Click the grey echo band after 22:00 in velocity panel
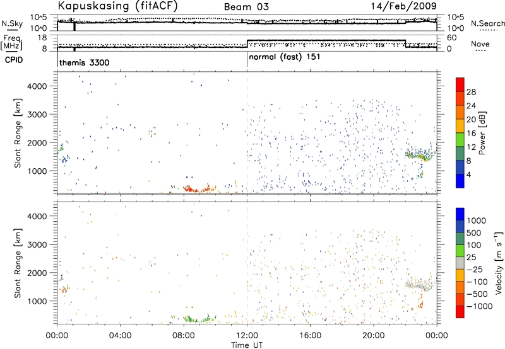 pyautogui.click(x=420, y=285)
